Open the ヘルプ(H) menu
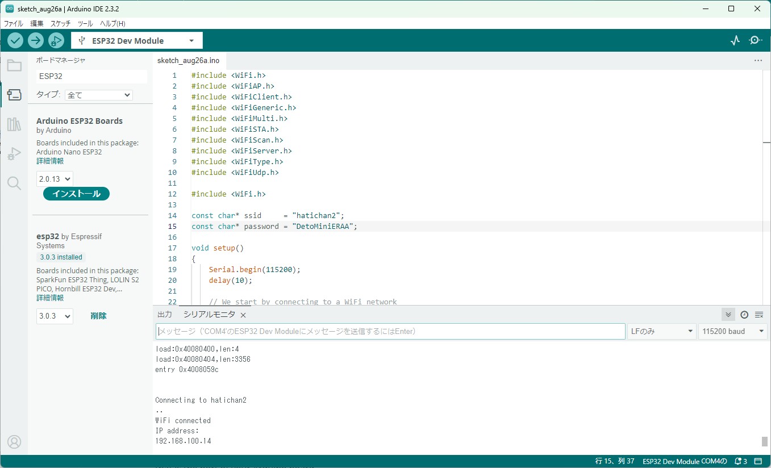 (x=112, y=24)
